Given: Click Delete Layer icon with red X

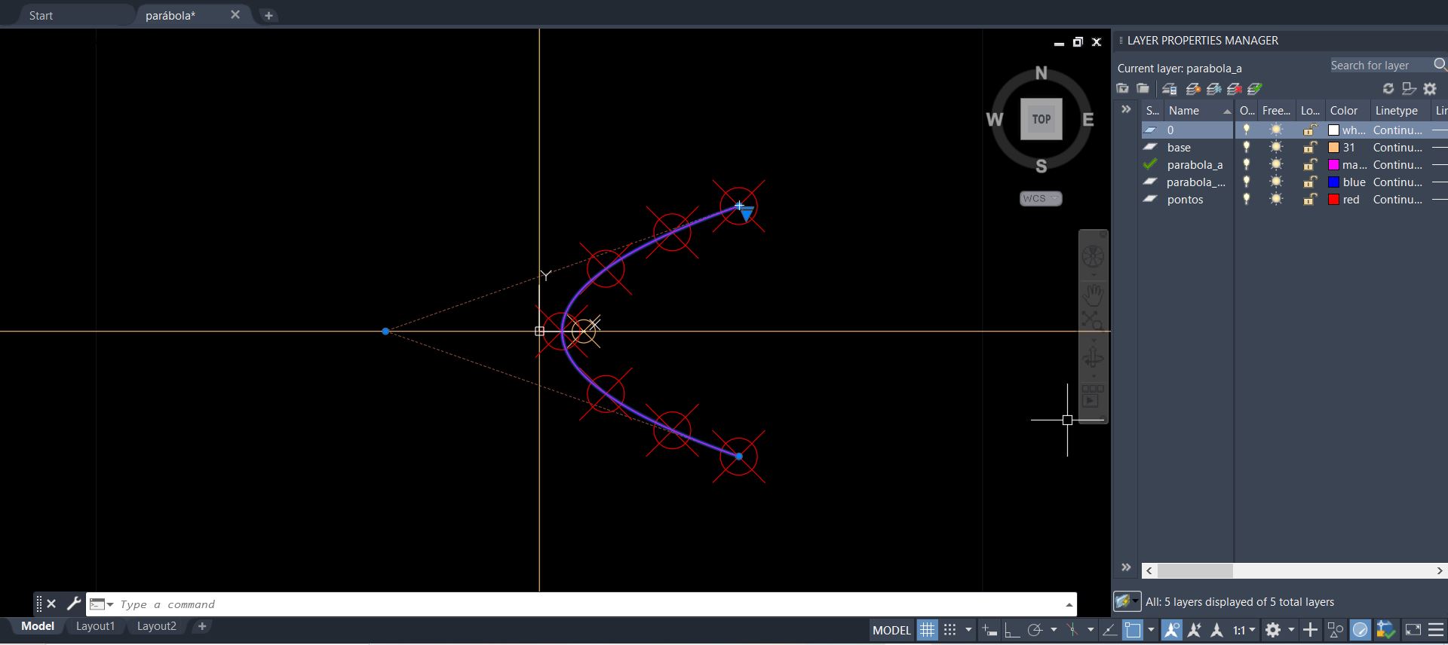Looking at the screenshot, I should click(x=1235, y=89).
